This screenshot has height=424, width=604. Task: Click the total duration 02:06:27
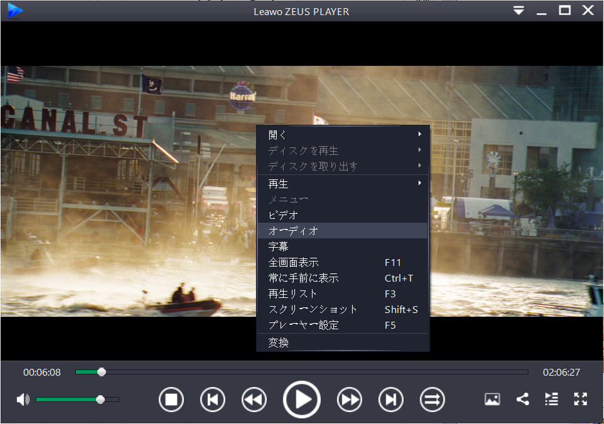tap(561, 373)
